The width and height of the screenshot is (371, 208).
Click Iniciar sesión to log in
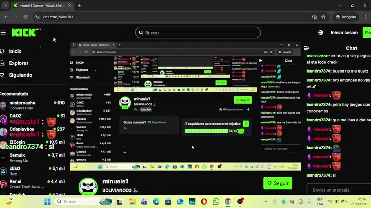344,33
